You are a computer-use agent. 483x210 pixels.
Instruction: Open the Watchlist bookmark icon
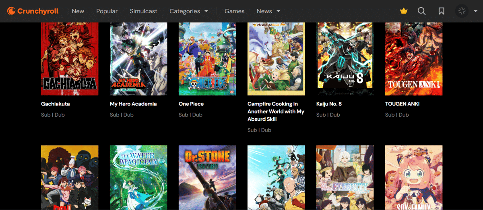pos(442,11)
